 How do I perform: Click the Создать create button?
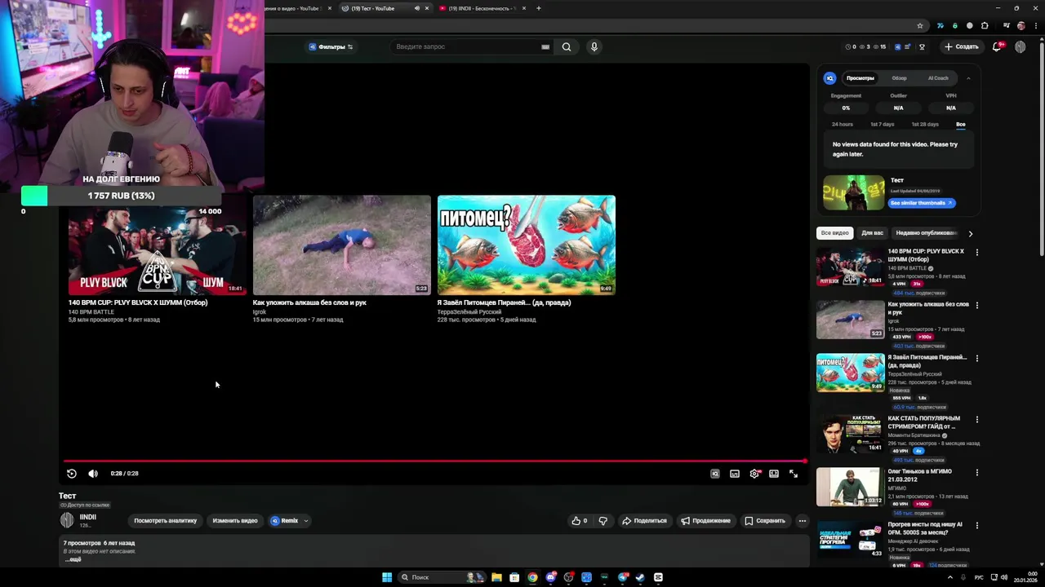coord(962,47)
